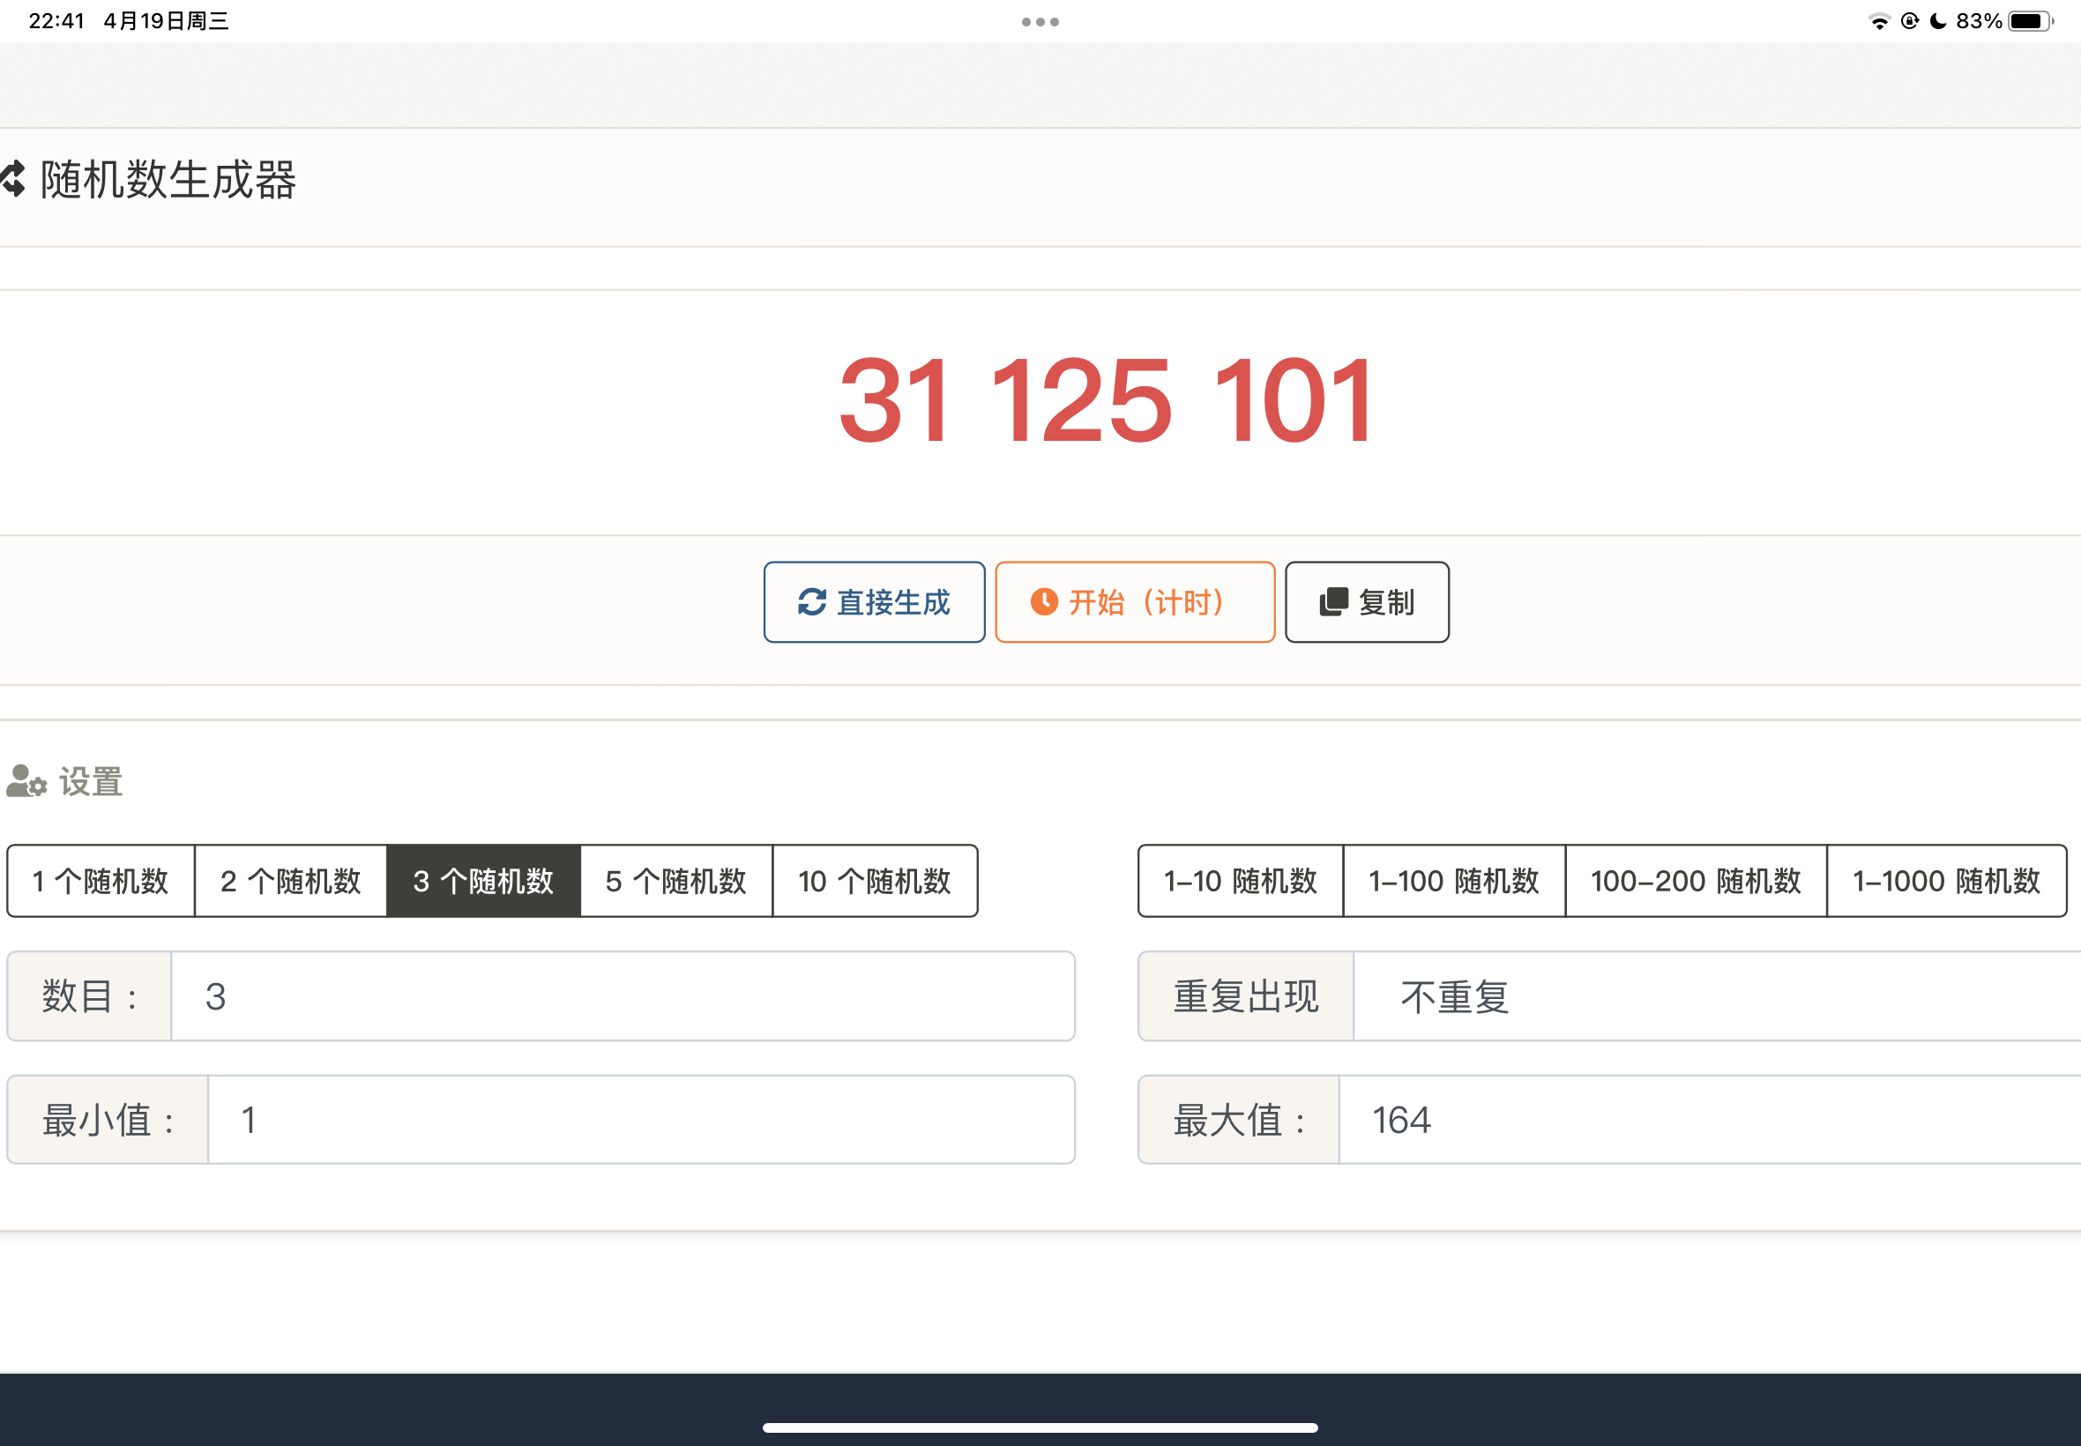Select 2 个随机数 preset
The height and width of the screenshot is (1446, 2081).
click(x=291, y=881)
